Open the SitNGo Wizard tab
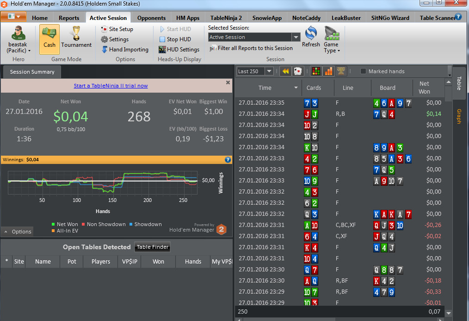The image size is (469, 321). point(390,18)
